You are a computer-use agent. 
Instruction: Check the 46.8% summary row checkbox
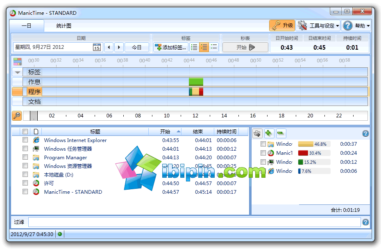(263, 144)
